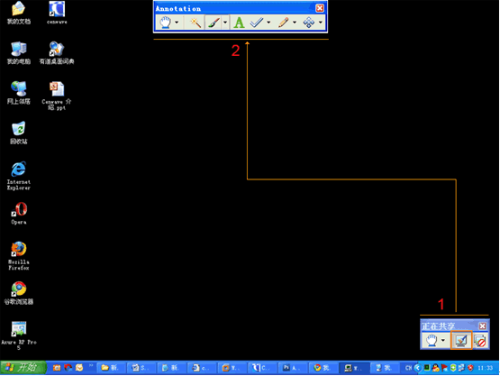Expand paintbrush tool options dropdown arrow
Image resolution: width=500 pixels, height=376 pixels.
[x=225, y=23]
